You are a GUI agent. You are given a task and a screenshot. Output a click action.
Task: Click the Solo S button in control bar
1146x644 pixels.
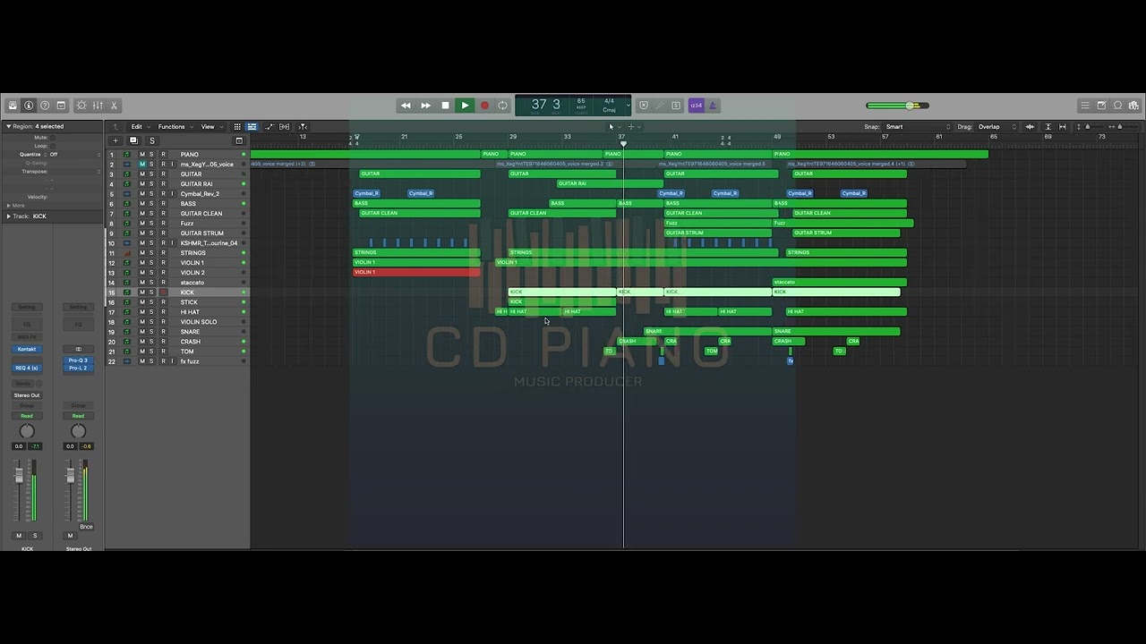click(676, 106)
